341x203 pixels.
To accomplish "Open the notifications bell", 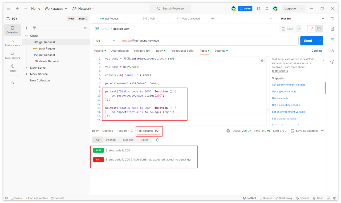I will [x=267, y=9].
